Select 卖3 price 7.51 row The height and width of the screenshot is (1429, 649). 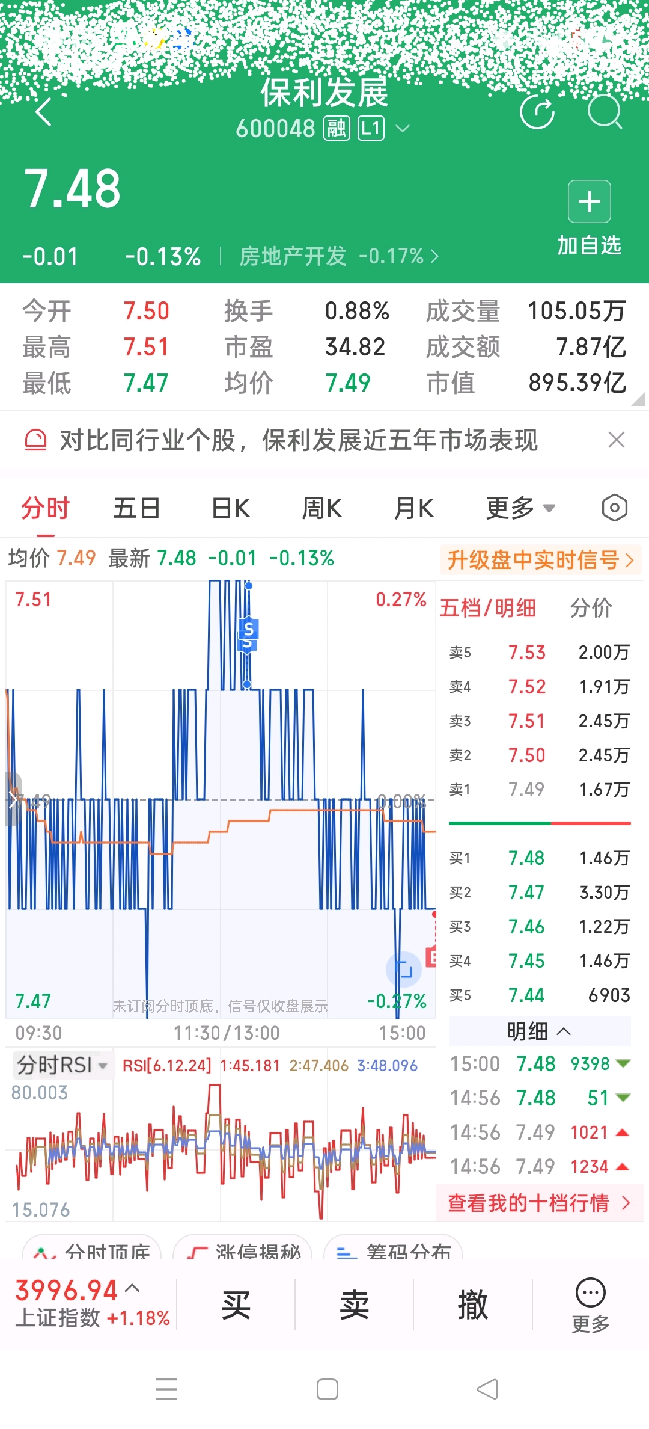[x=539, y=721]
